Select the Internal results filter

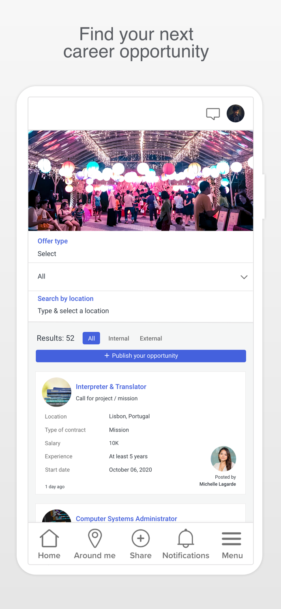click(118, 338)
